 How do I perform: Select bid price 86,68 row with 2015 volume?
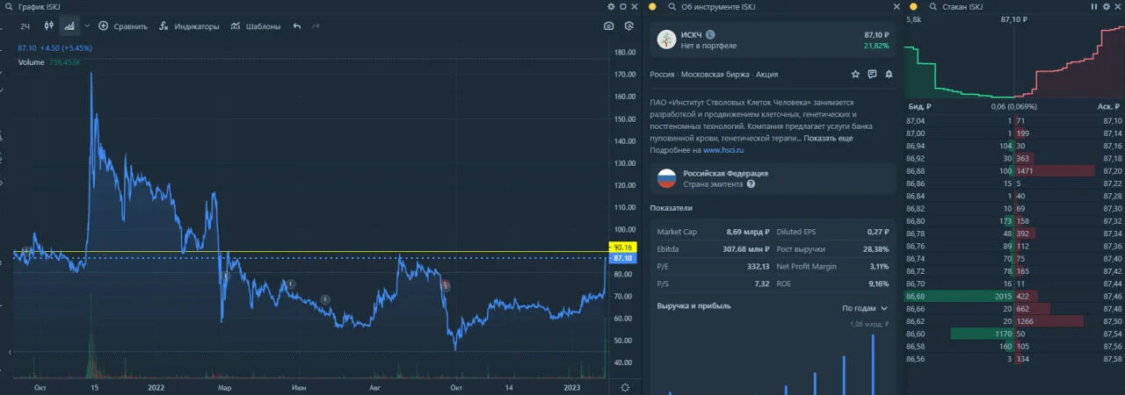point(960,297)
